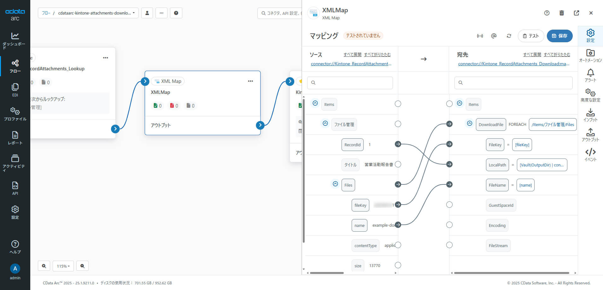Open the Advanced Settings (高度な設定) tab
The width and height of the screenshot is (603, 290).
(x=590, y=96)
